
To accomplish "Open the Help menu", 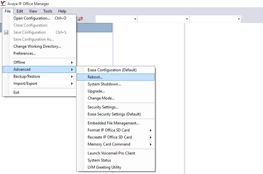I will coord(62,11).
